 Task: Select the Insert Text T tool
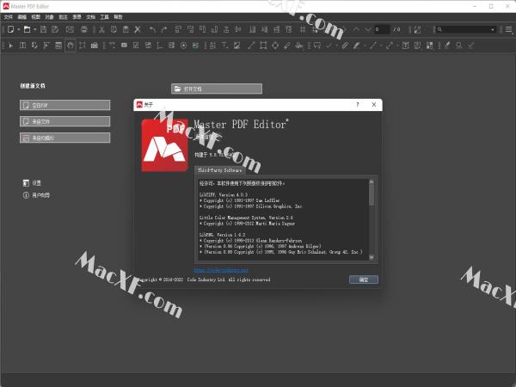pos(224,46)
